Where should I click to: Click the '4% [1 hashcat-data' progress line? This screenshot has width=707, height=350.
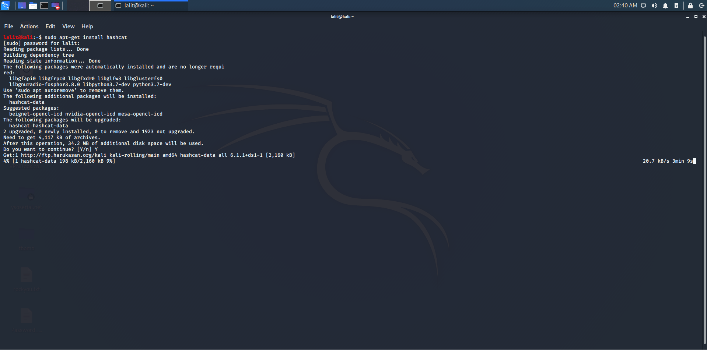click(59, 161)
